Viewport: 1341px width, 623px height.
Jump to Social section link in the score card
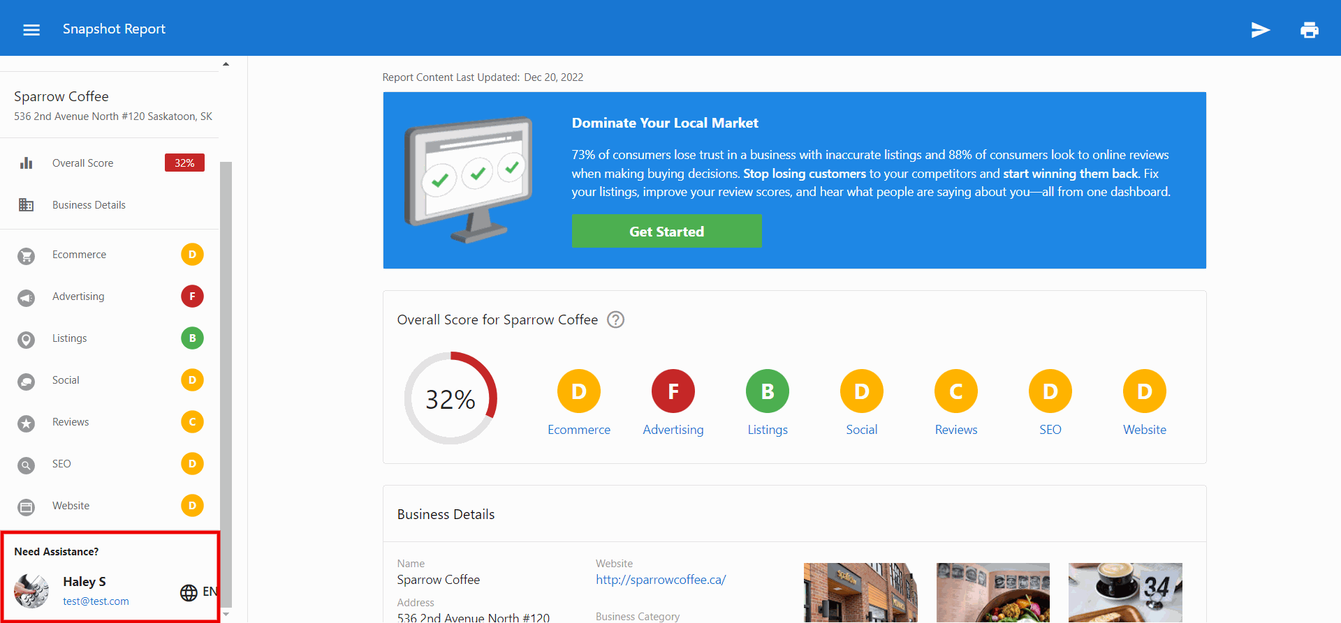862,430
